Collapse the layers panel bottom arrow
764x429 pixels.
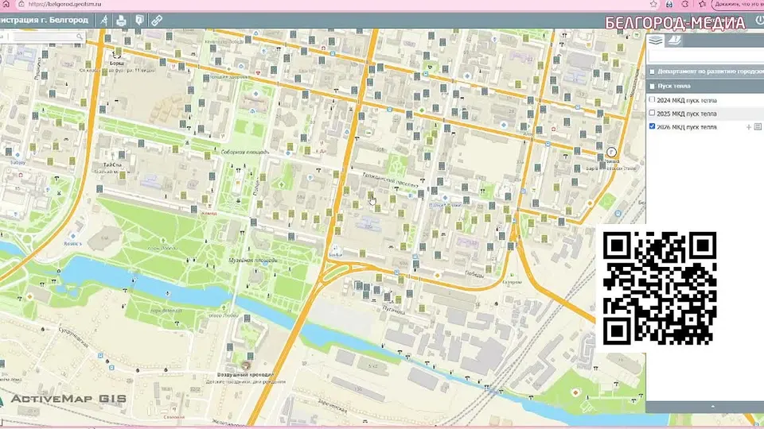click(713, 407)
